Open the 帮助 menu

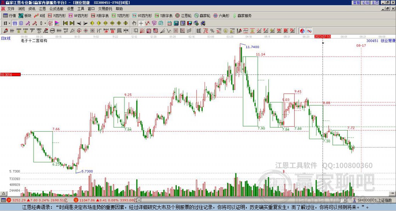click(119, 9)
